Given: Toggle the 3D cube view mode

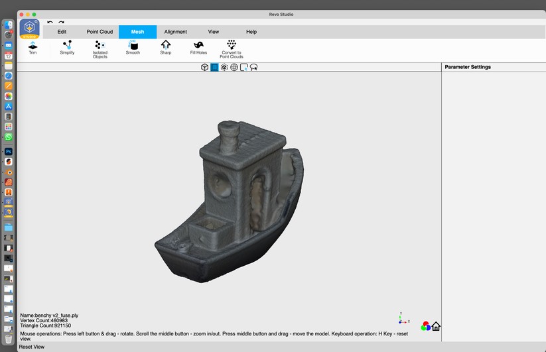Looking at the screenshot, I should coord(205,68).
